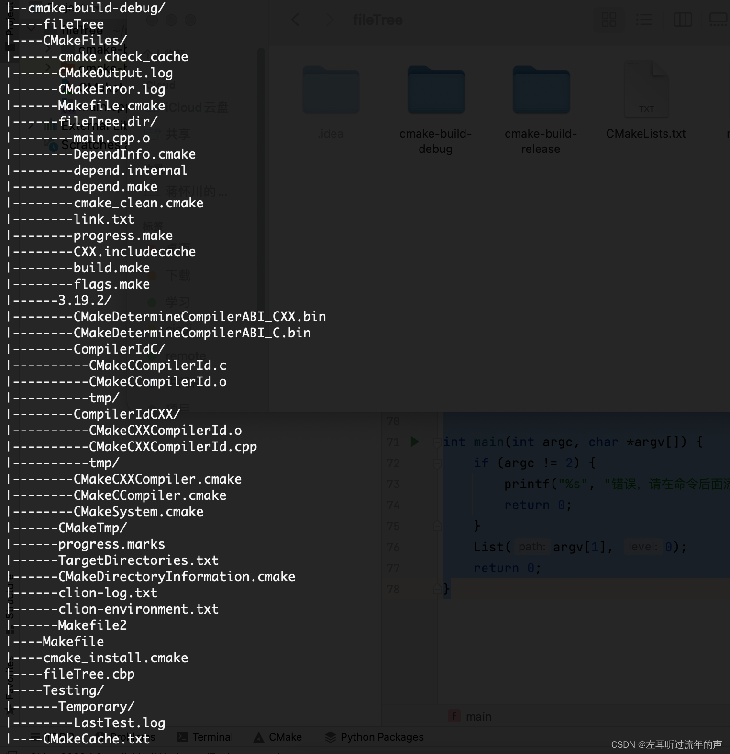Select the CMakeLists.txt file icon in Finder
Image resolution: width=730 pixels, height=754 pixels.
click(x=646, y=89)
